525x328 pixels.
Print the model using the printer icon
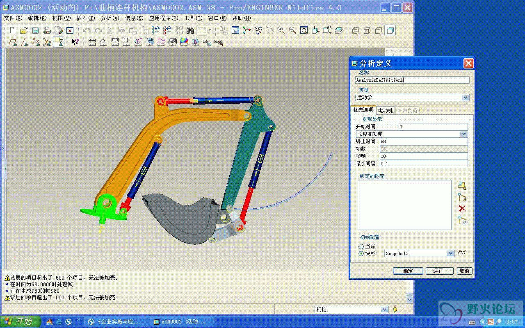[47, 30]
